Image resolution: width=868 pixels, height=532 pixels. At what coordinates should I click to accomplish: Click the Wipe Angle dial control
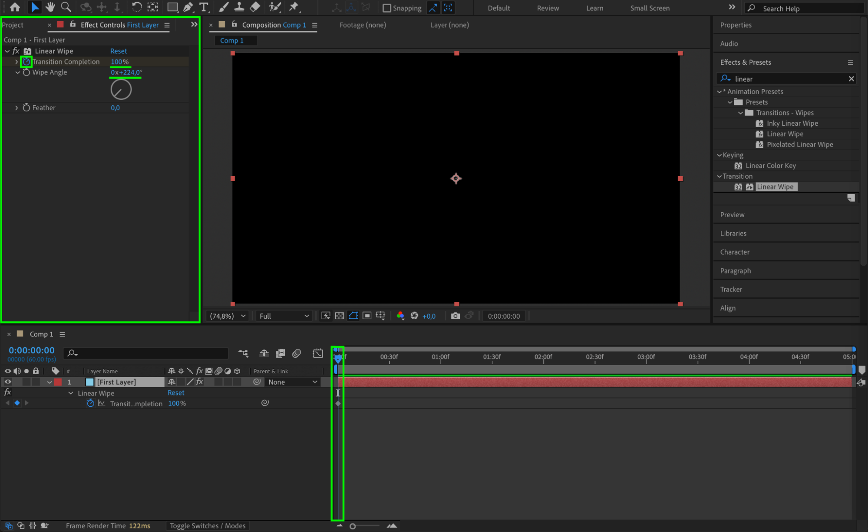pyautogui.click(x=121, y=90)
